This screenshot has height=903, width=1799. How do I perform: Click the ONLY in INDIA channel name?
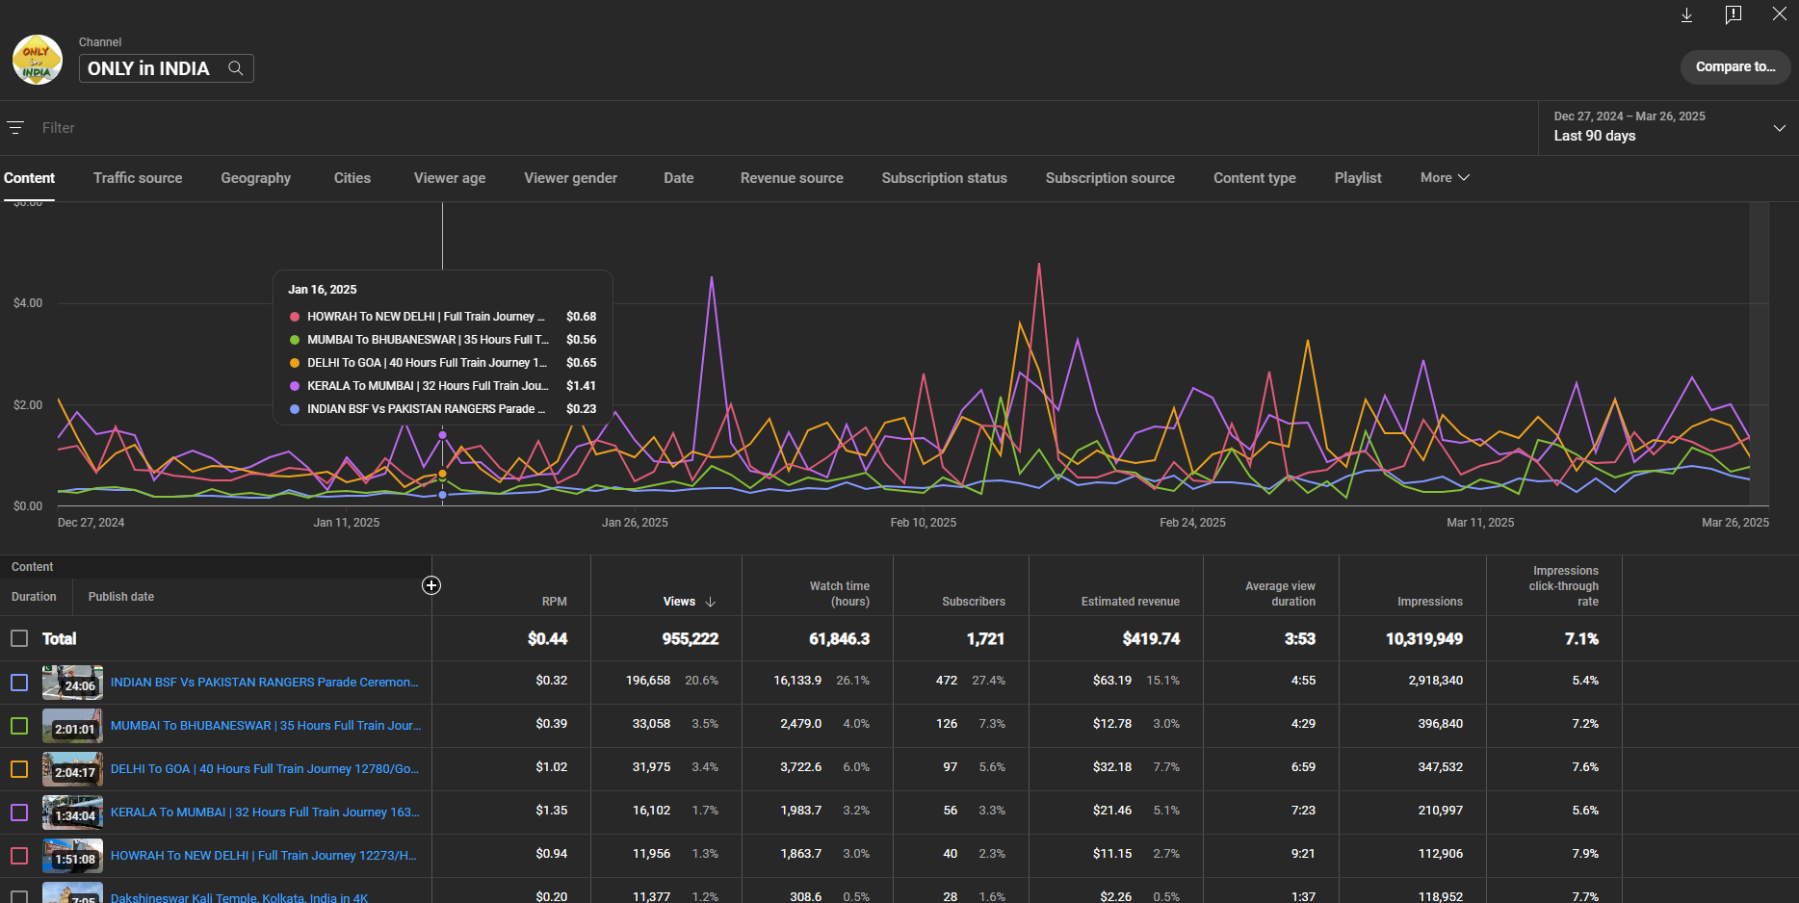point(148,68)
